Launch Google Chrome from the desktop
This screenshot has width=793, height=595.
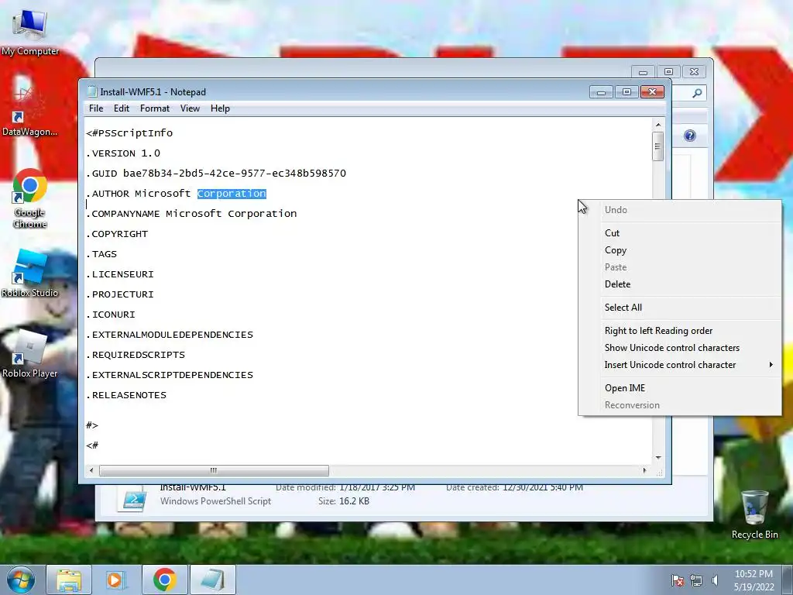click(30, 198)
